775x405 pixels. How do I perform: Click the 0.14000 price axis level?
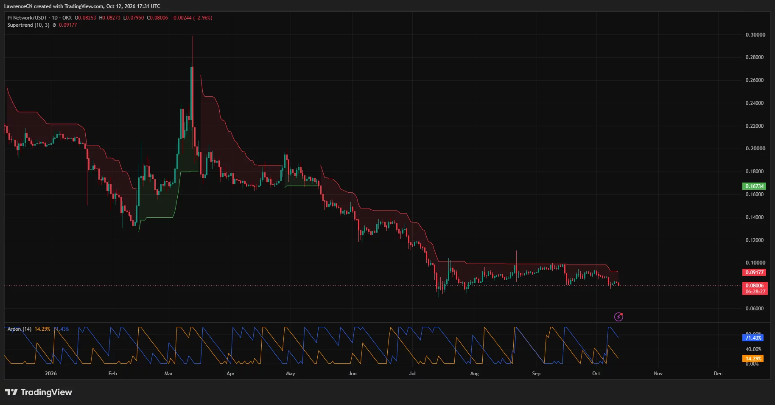(755, 217)
